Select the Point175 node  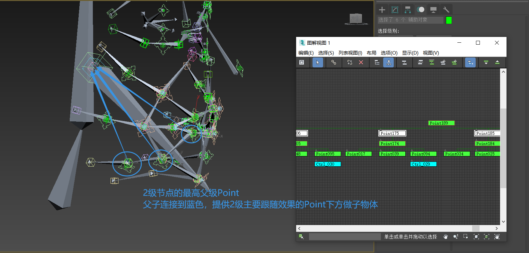click(392, 133)
